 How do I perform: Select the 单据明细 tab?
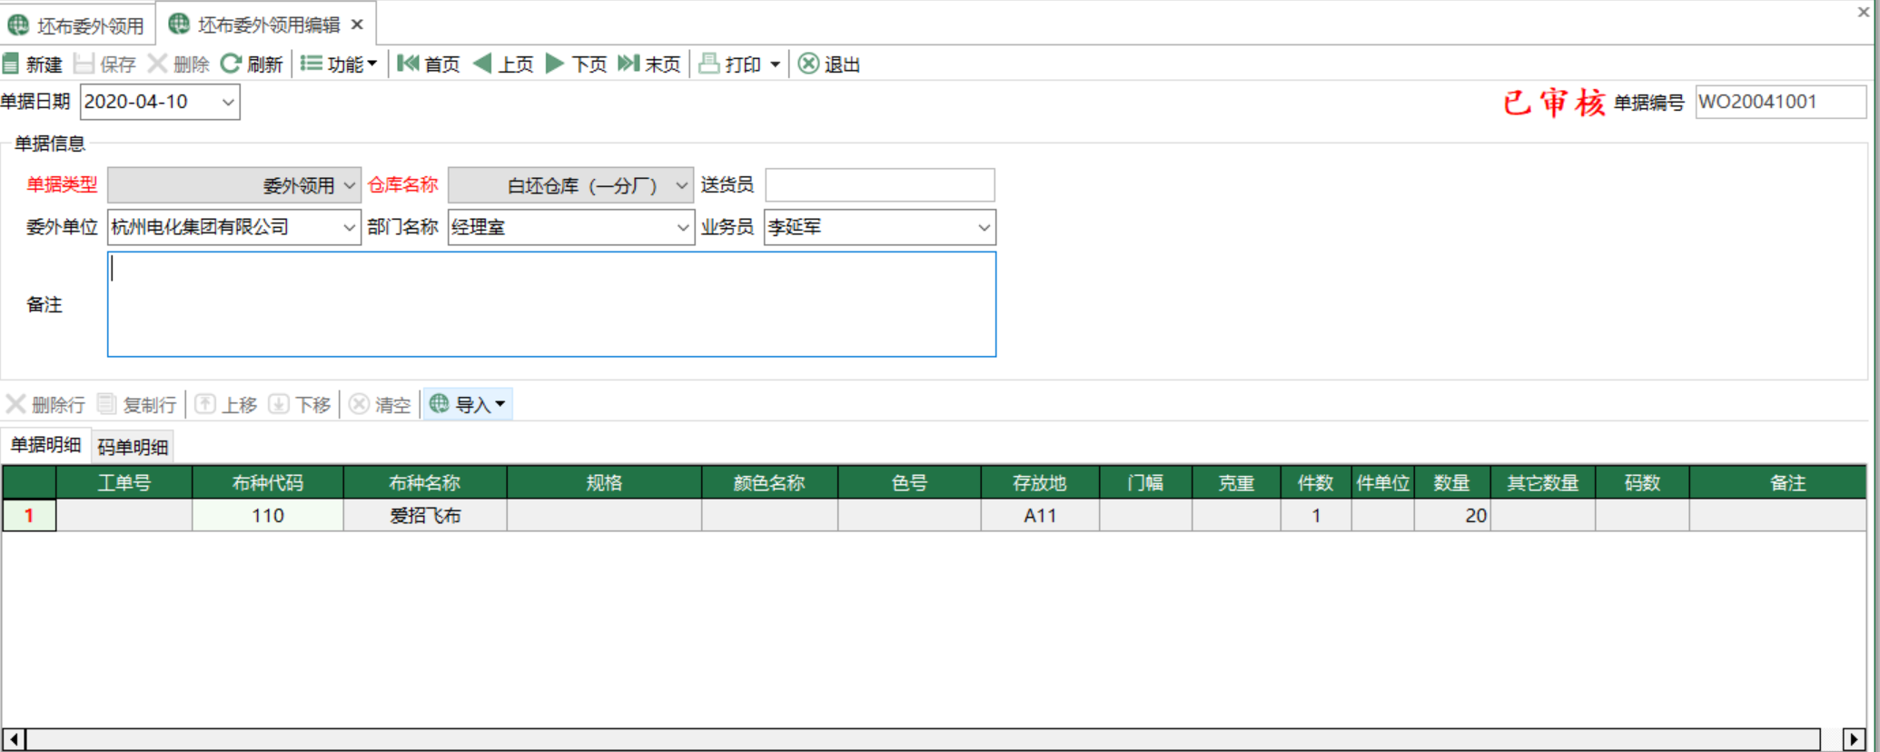[45, 444]
